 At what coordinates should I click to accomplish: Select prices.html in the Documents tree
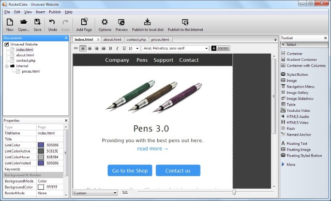tap(31, 72)
